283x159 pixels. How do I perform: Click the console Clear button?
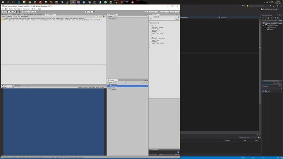4,16
